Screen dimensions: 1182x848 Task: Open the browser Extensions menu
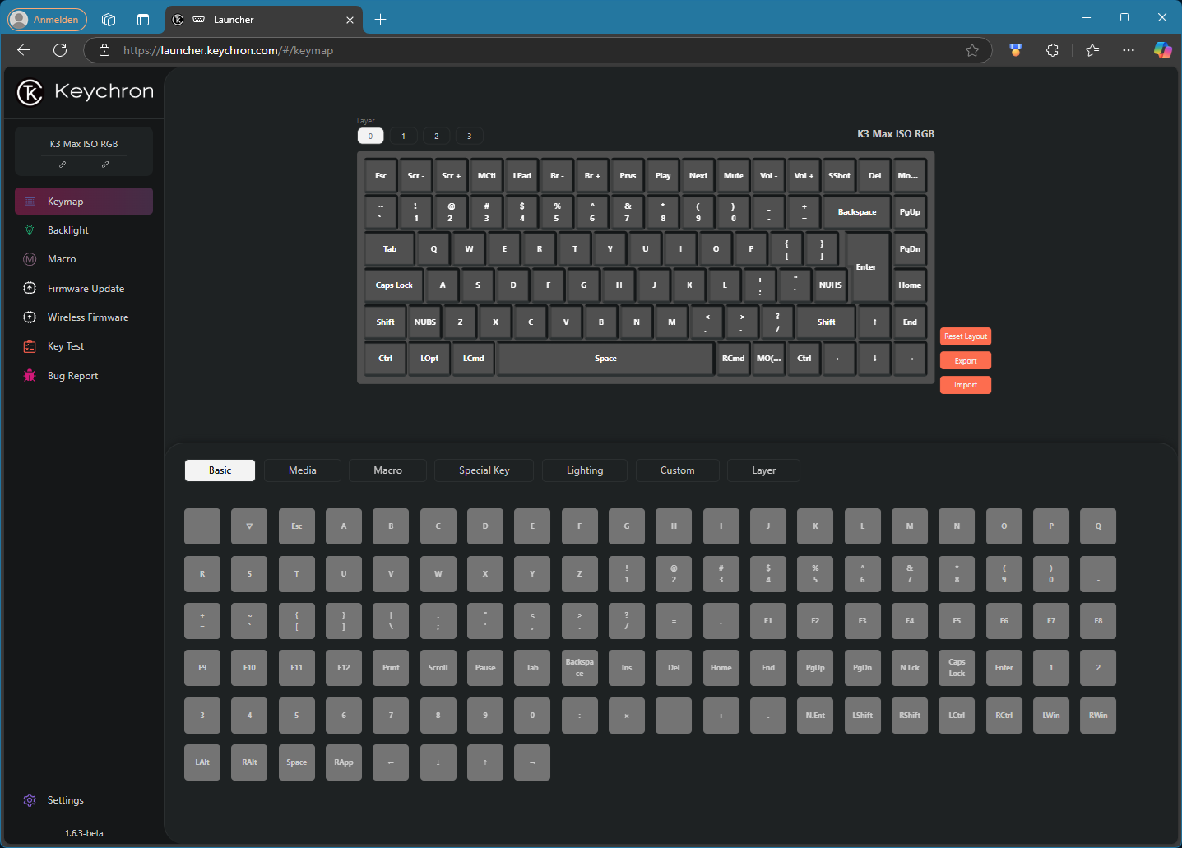1052,50
